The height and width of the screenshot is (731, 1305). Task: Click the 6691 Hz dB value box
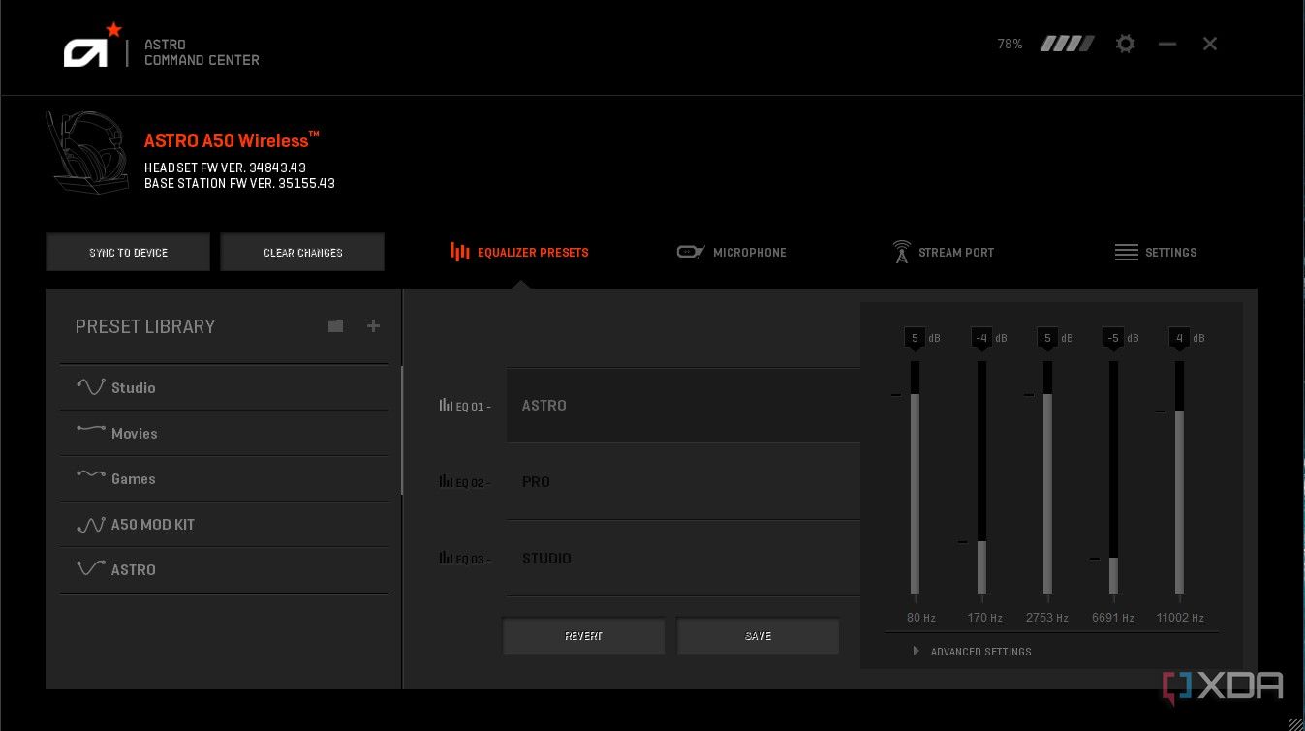point(1113,338)
